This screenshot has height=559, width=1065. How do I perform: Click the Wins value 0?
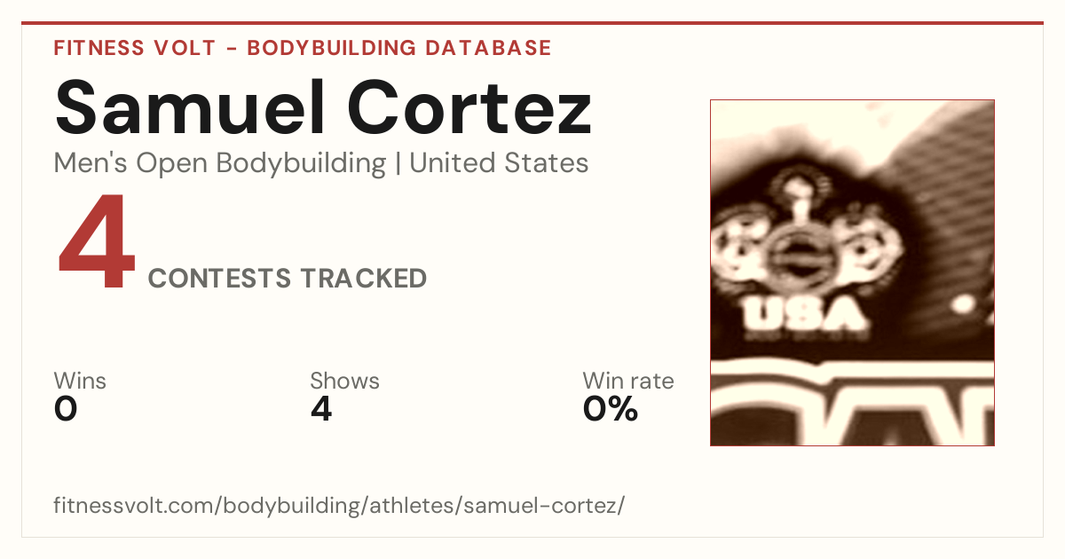coord(66,409)
